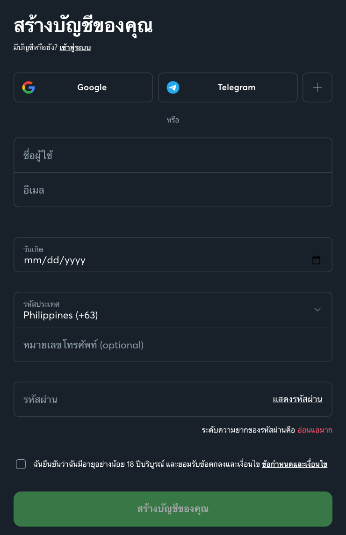The height and width of the screenshot is (535, 346).
Task: Sign up using the Telegram button label
Action: click(x=237, y=87)
